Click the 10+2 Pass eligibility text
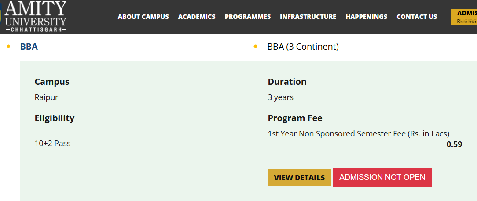This screenshot has height=201, width=477. pos(53,144)
